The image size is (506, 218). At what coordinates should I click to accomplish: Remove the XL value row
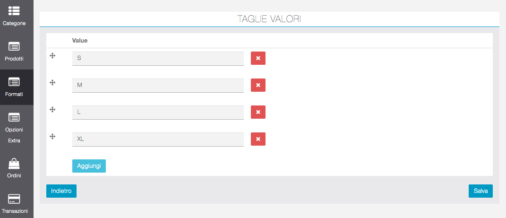(x=258, y=139)
